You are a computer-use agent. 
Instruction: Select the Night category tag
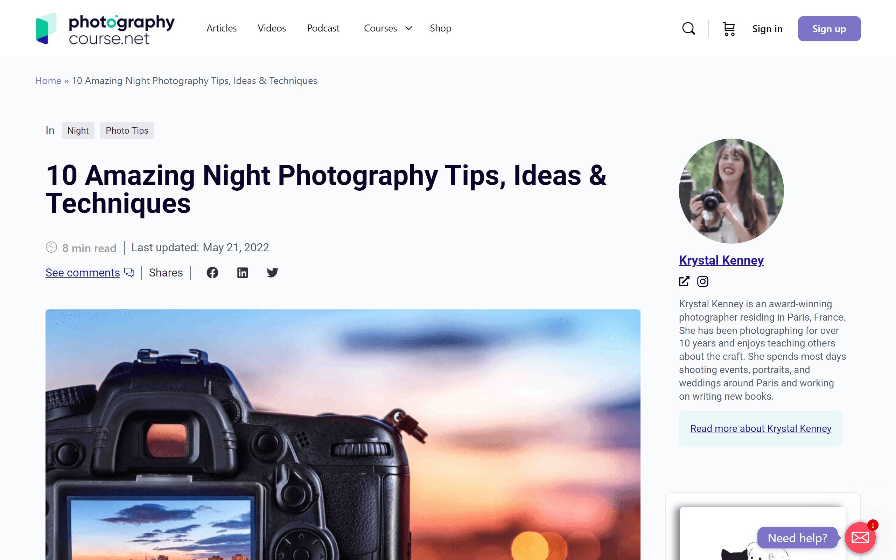78,130
